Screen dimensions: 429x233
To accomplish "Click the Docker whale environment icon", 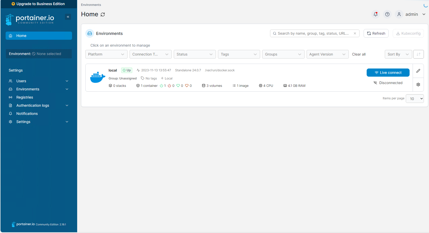I will [98, 77].
